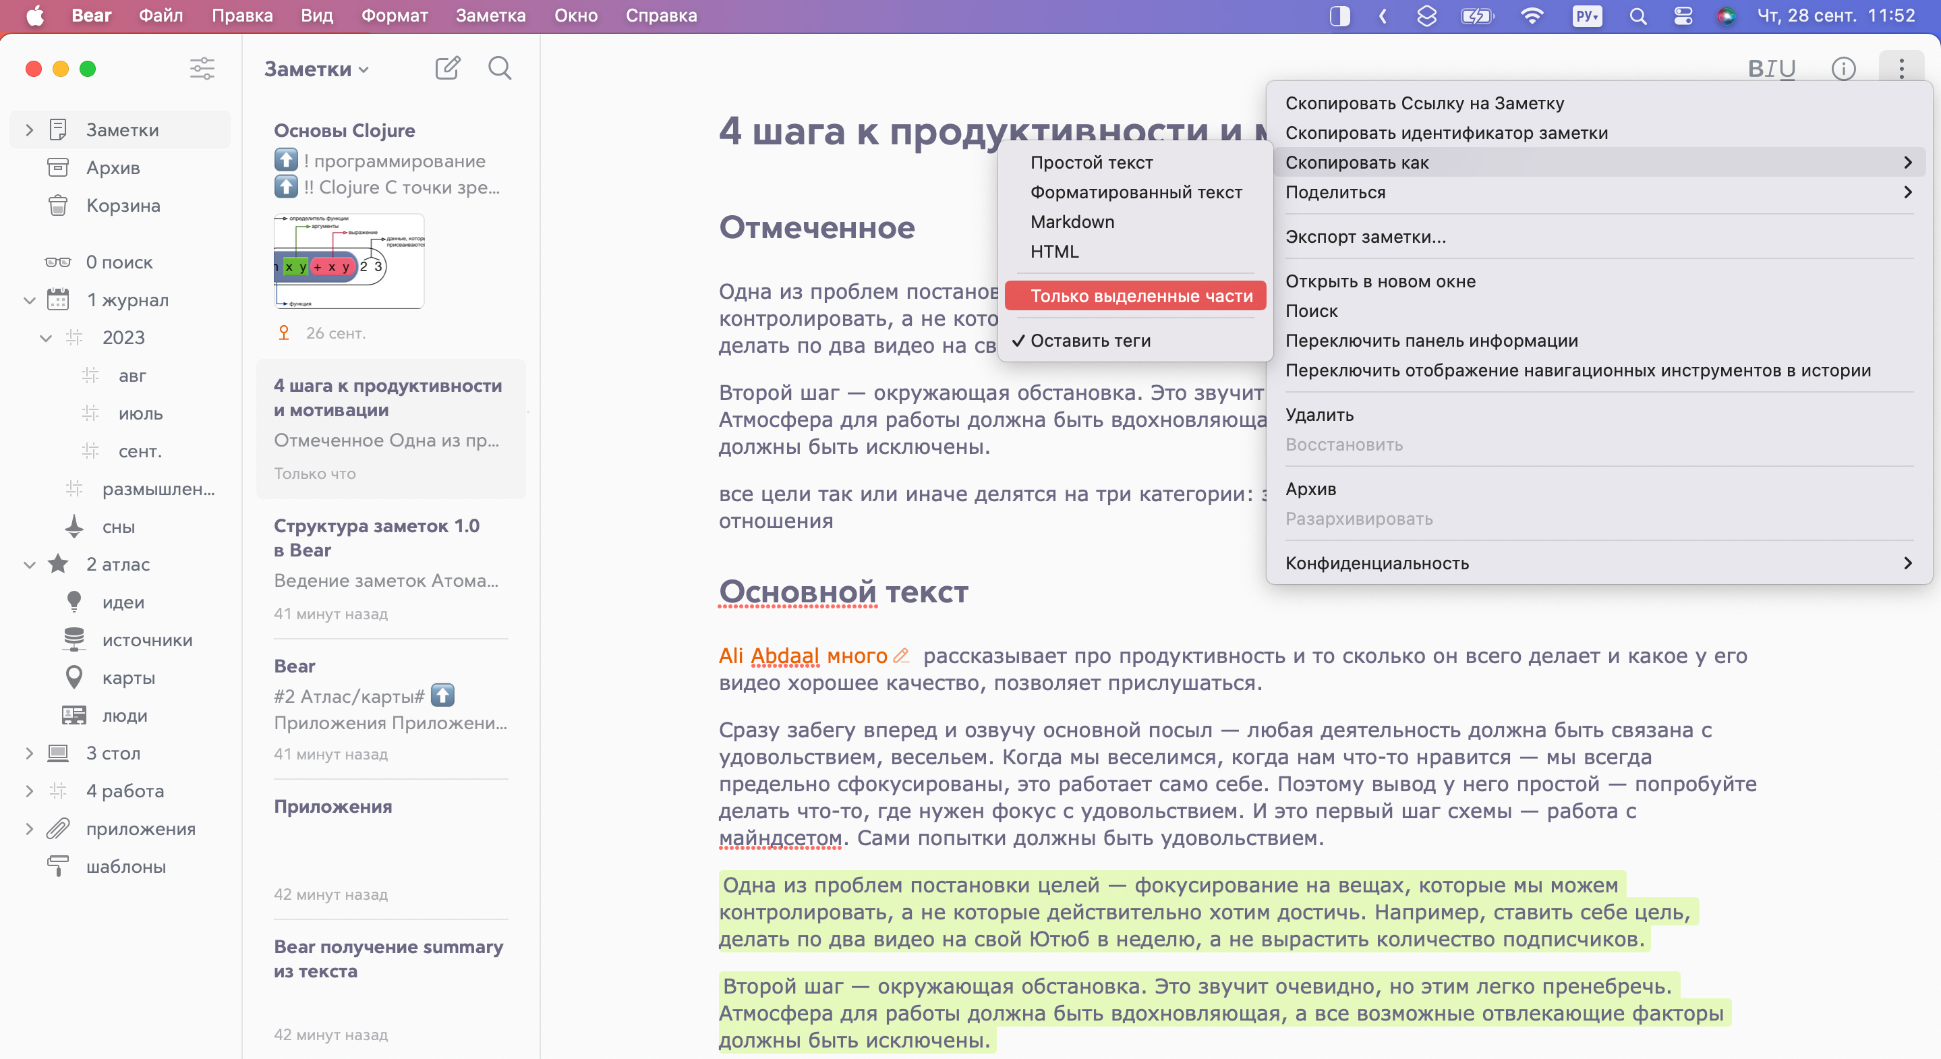The image size is (1941, 1059).
Task: Open the Bear получение summary note
Action: (391, 990)
